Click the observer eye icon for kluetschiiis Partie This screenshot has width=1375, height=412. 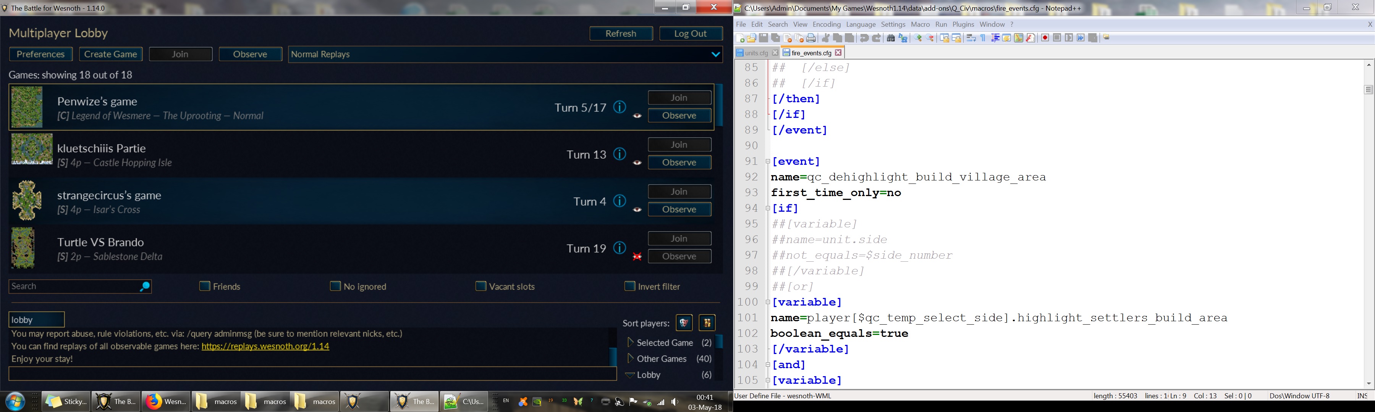(637, 163)
